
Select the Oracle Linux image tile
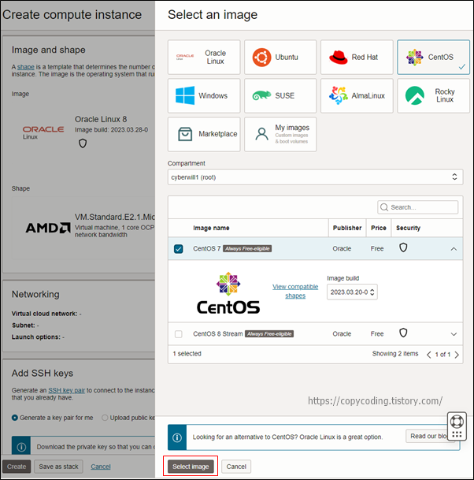204,58
